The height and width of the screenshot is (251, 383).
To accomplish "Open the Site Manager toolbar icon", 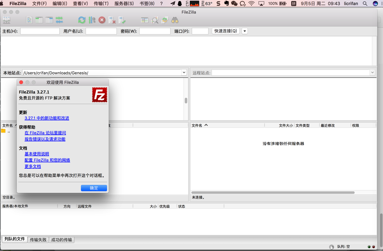I will (x=7, y=20).
